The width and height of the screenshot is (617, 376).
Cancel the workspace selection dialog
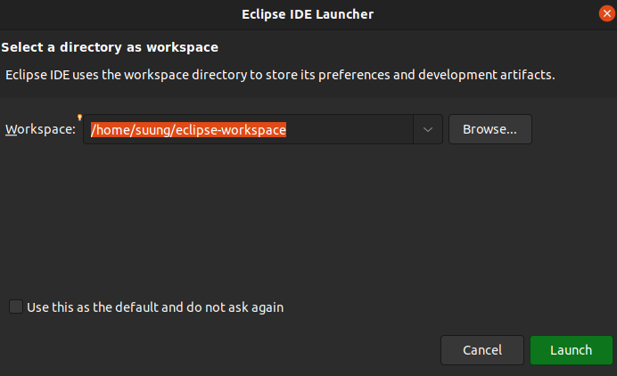pos(482,350)
